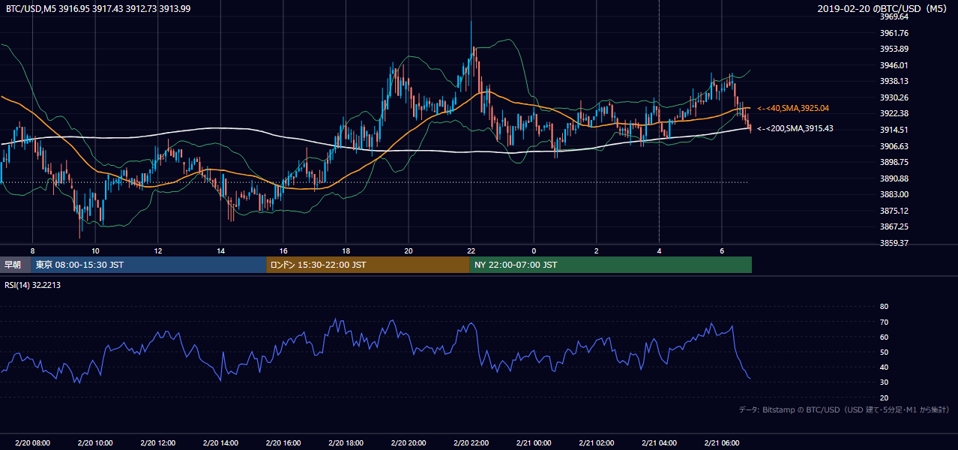This screenshot has height=450, width=958.
Task: Click RSI scale value 80
Action: pyautogui.click(x=884, y=307)
